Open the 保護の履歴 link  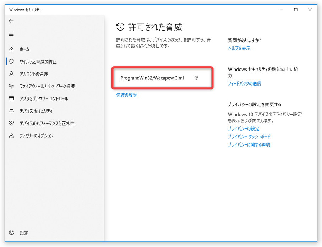point(126,95)
